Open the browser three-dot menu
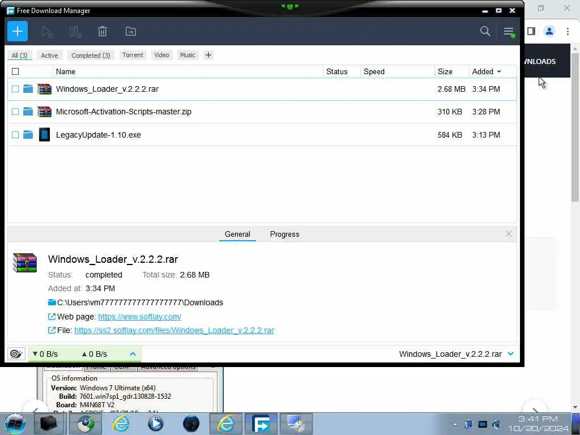 (568, 31)
